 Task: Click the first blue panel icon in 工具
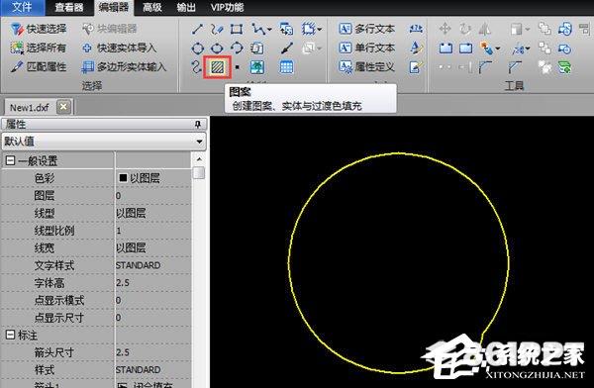[445, 48]
